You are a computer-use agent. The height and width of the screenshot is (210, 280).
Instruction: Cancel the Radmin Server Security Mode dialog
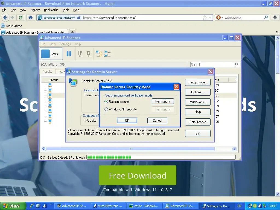point(157,121)
